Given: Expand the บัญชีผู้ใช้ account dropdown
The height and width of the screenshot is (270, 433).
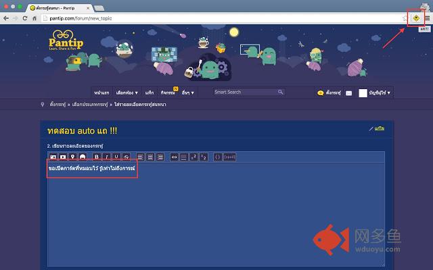Looking at the screenshot, I should [380, 93].
